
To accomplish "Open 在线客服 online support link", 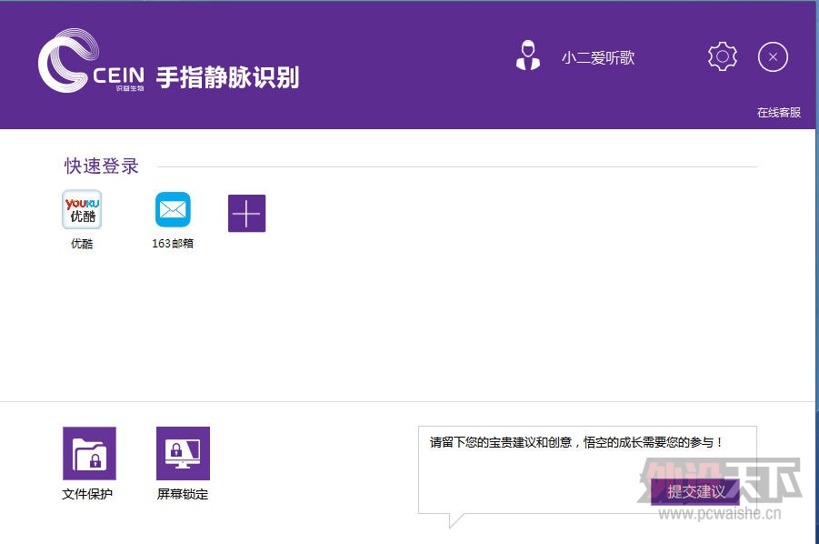I will [779, 113].
